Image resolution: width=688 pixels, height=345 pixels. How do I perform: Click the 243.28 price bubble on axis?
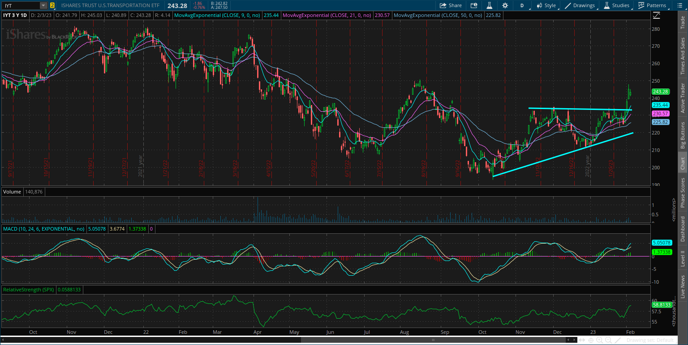tap(661, 92)
